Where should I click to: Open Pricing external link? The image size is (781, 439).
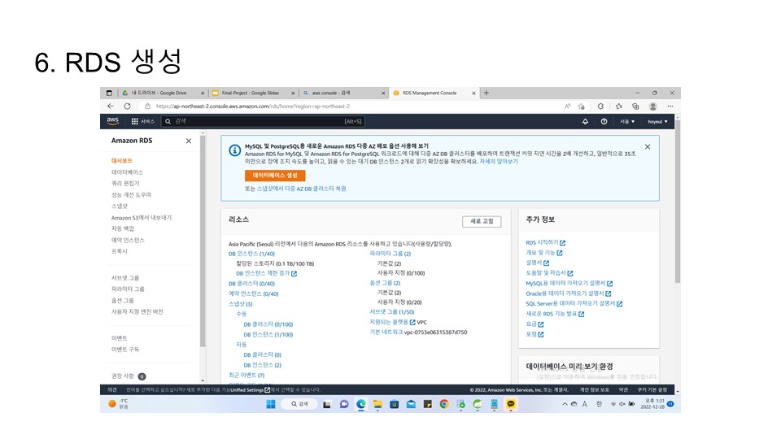pyautogui.click(x=534, y=324)
